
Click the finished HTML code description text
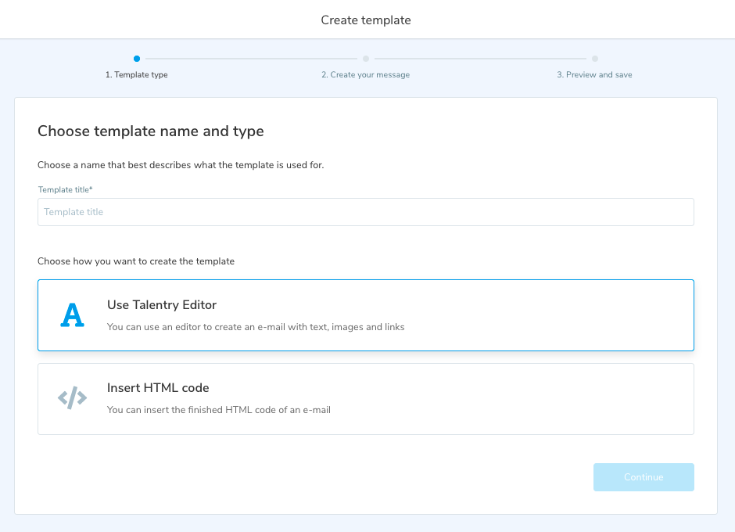219,410
